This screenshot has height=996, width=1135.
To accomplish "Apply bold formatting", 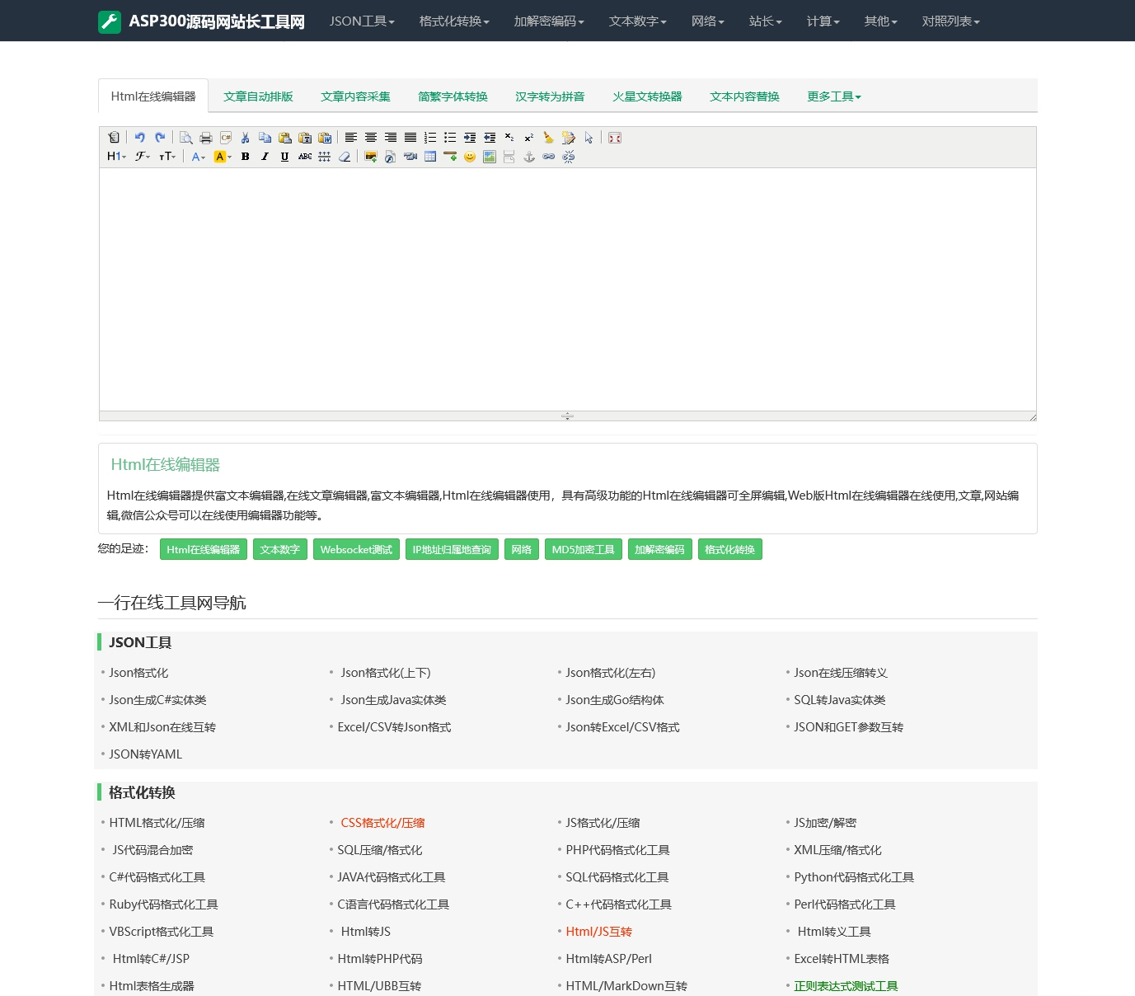I will coord(245,157).
